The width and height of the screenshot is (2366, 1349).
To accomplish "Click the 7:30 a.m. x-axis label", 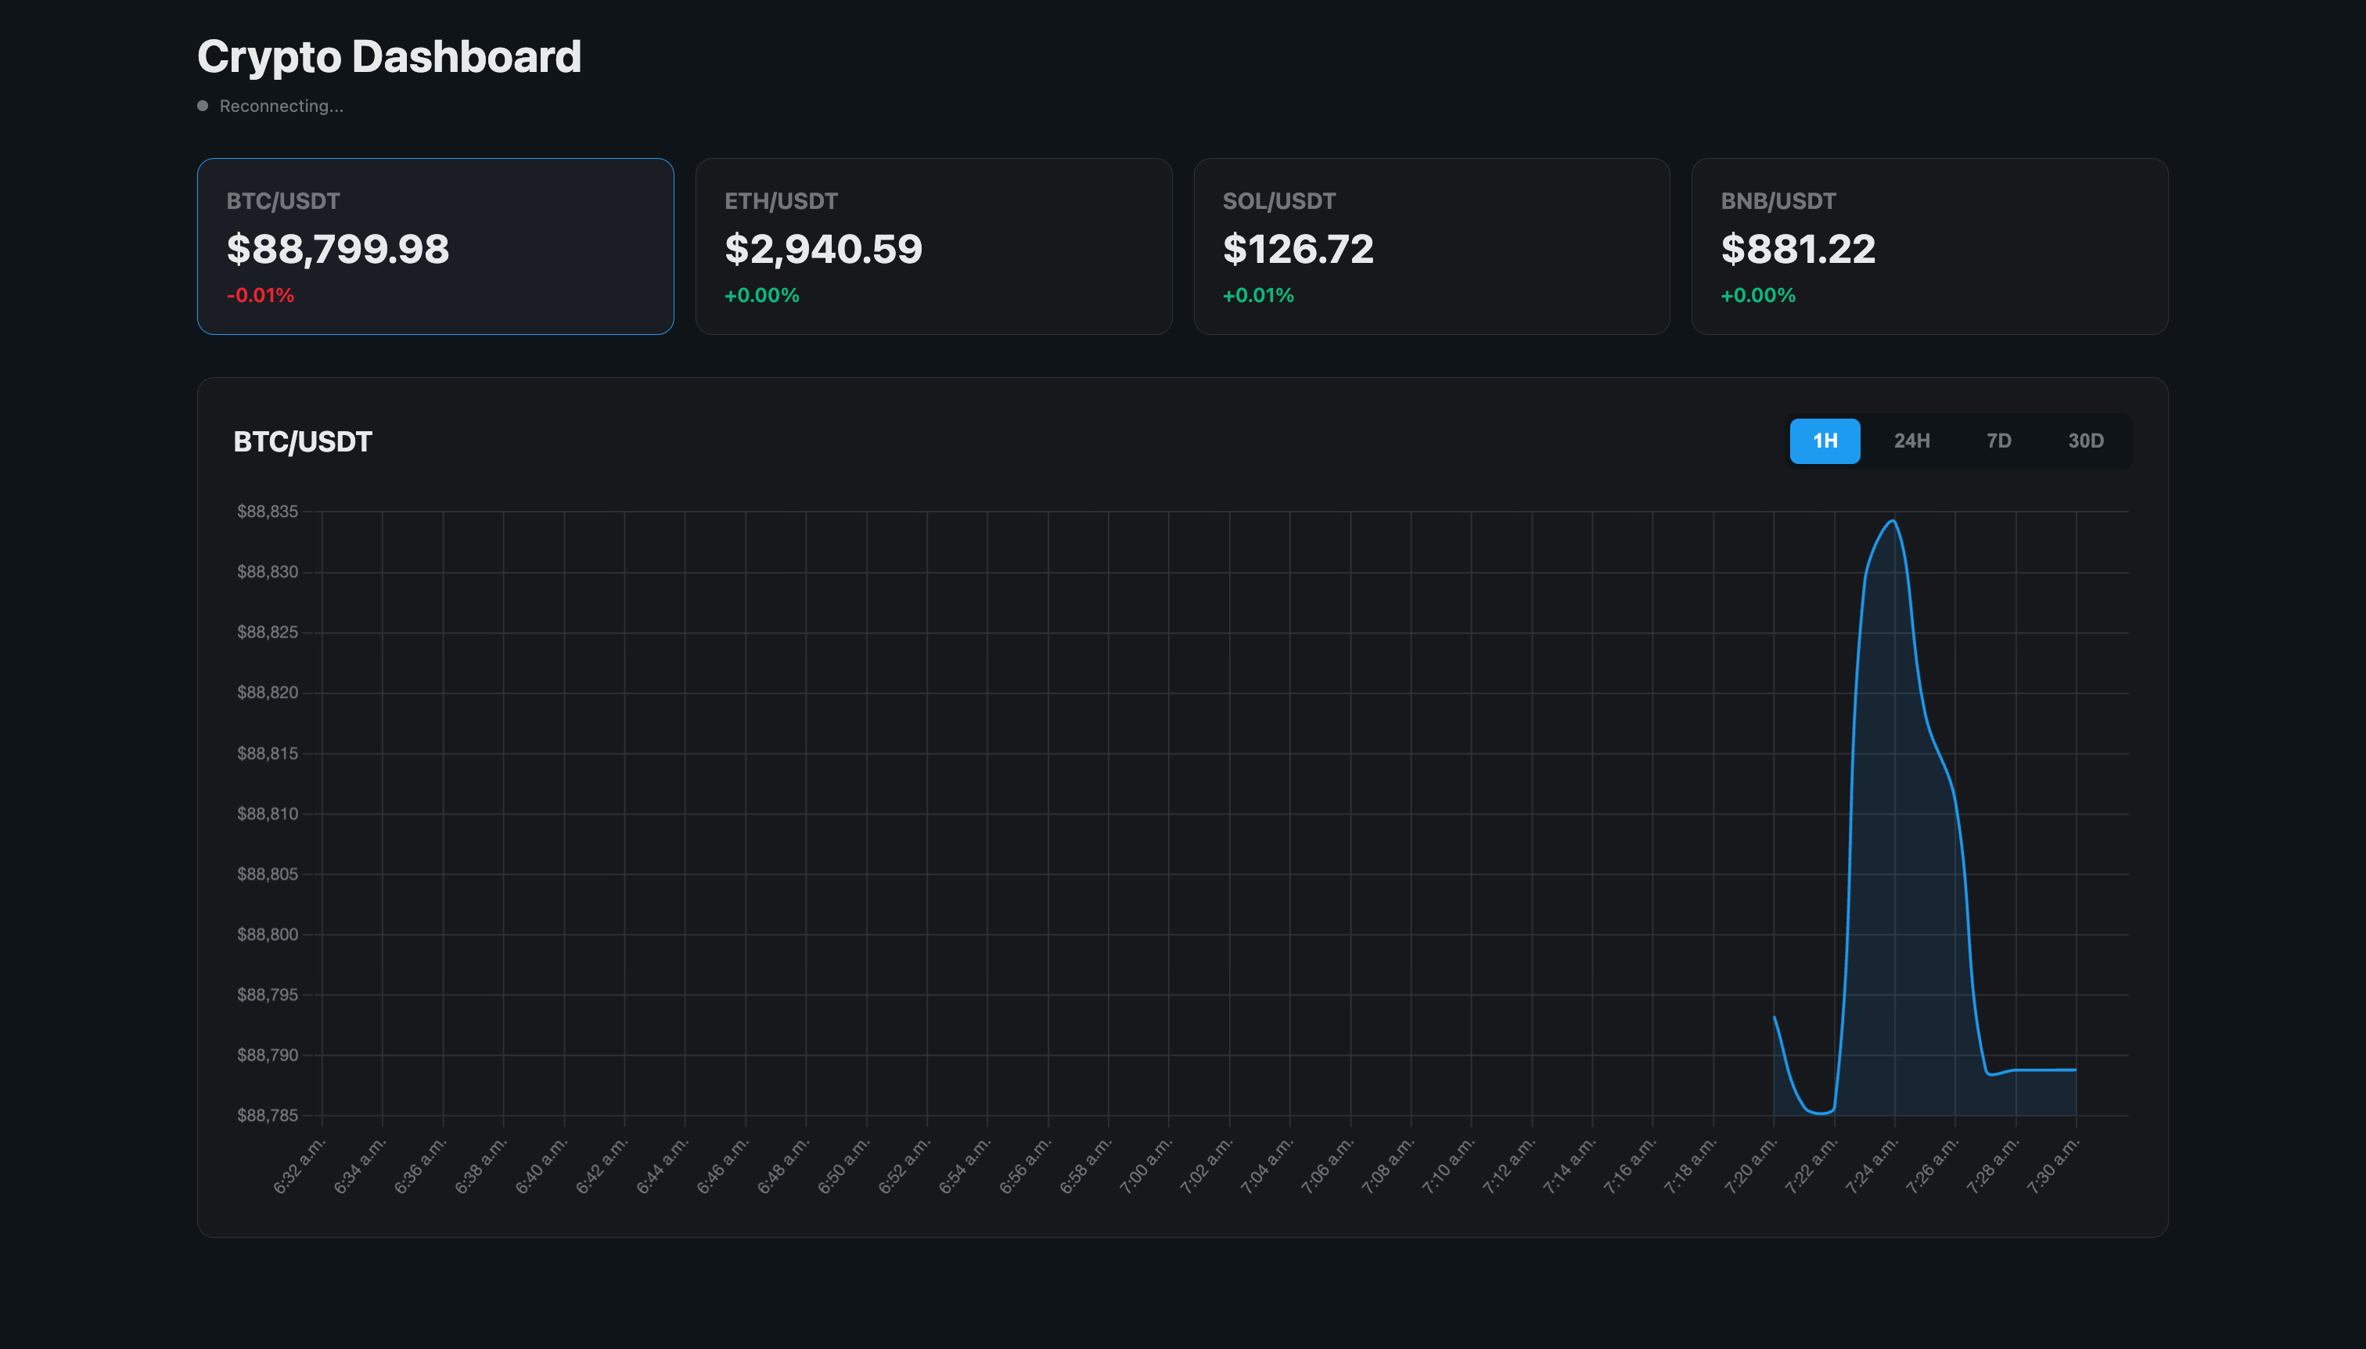I will pyautogui.click(x=2053, y=1166).
